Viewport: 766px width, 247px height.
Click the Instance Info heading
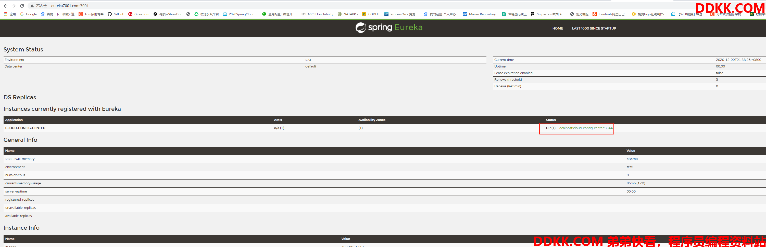point(21,228)
